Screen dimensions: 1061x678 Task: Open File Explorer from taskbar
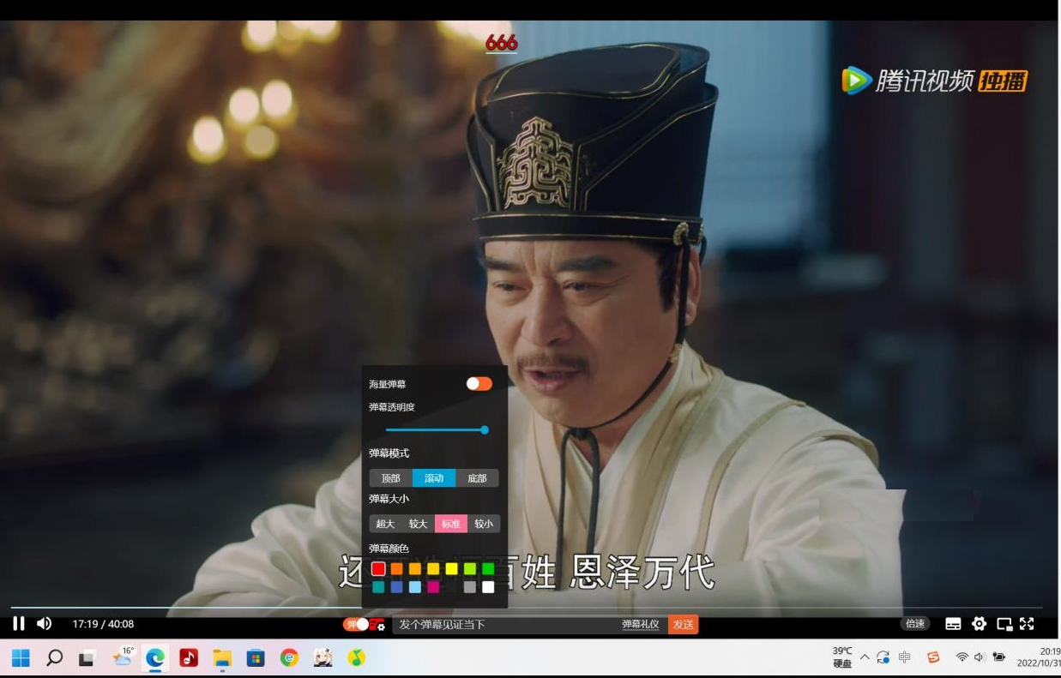click(x=222, y=657)
